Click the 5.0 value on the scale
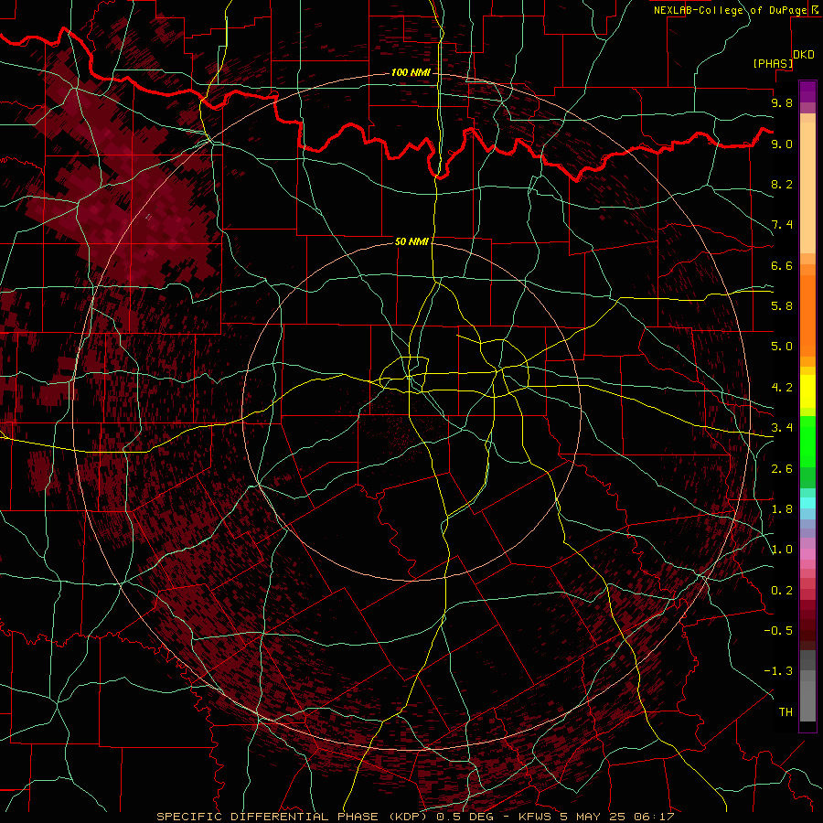Screen dimensions: 823x823 [782, 347]
